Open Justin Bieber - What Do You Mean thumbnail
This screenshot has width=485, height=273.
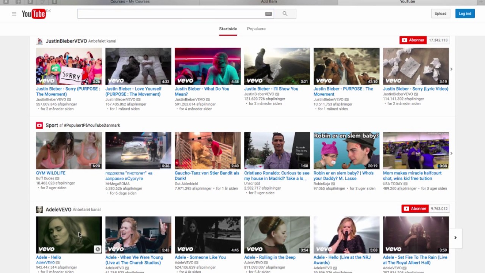point(208,66)
